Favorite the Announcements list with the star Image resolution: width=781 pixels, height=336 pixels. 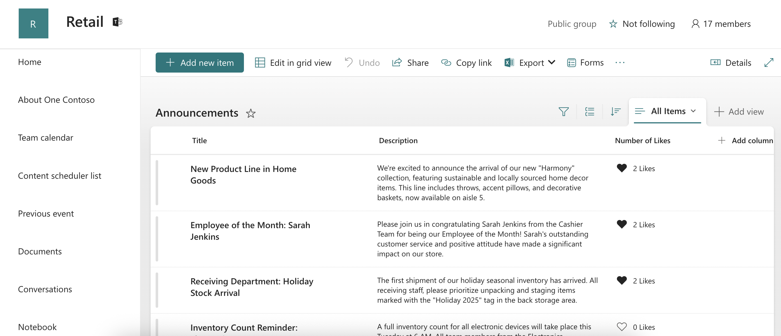[250, 114]
